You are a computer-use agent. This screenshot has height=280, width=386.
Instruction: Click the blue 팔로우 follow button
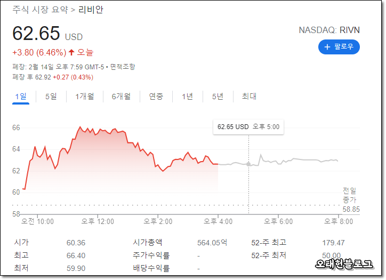[x=339, y=47]
